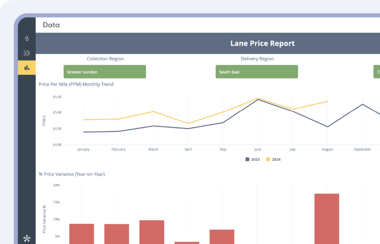
Task: Click the Collection Region label
Action: tap(105, 59)
